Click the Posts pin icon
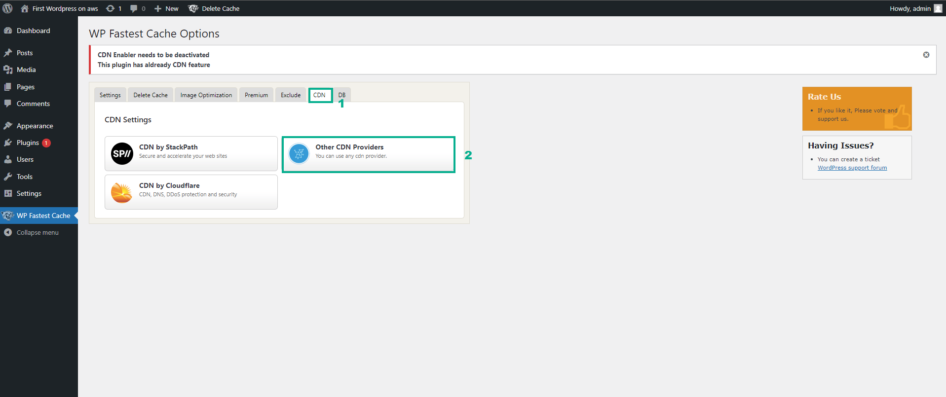Screen dimensions: 946x397 coord(8,53)
